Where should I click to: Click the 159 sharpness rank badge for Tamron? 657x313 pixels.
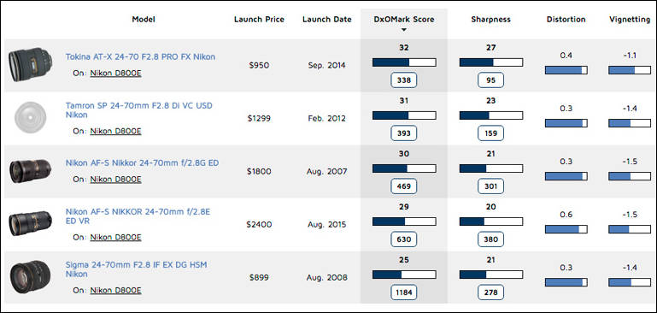click(490, 133)
